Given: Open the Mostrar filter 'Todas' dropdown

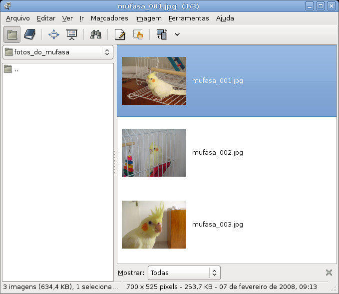Looking at the screenshot, I should pyautogui.click(x=184, y=273).
